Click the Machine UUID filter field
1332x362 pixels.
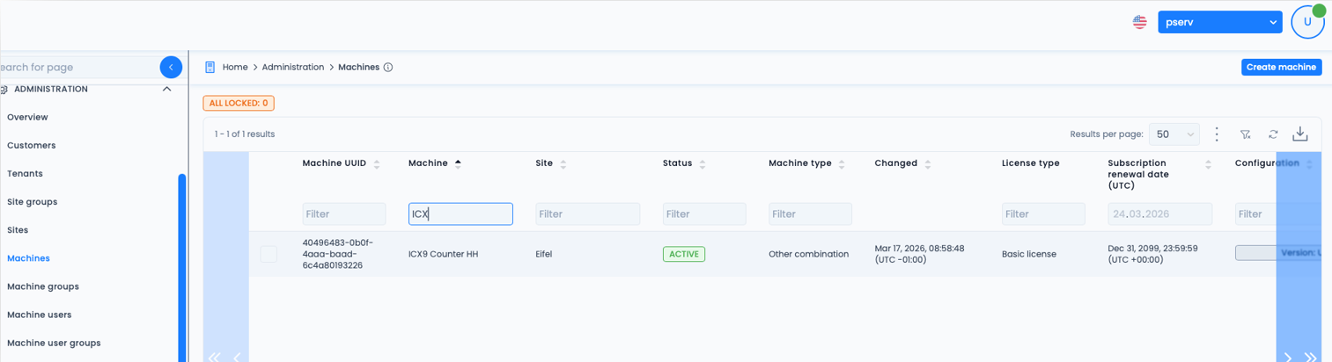pos(344,214)
